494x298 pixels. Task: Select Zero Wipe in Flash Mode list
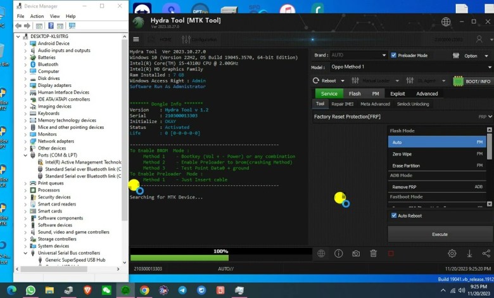437,154
